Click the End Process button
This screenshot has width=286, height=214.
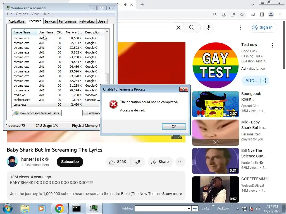point(91,113)
